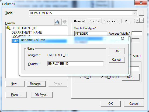Click OK at the bottom of Columns window
Viewport: 149px width, 112px height.
point(110,104)
